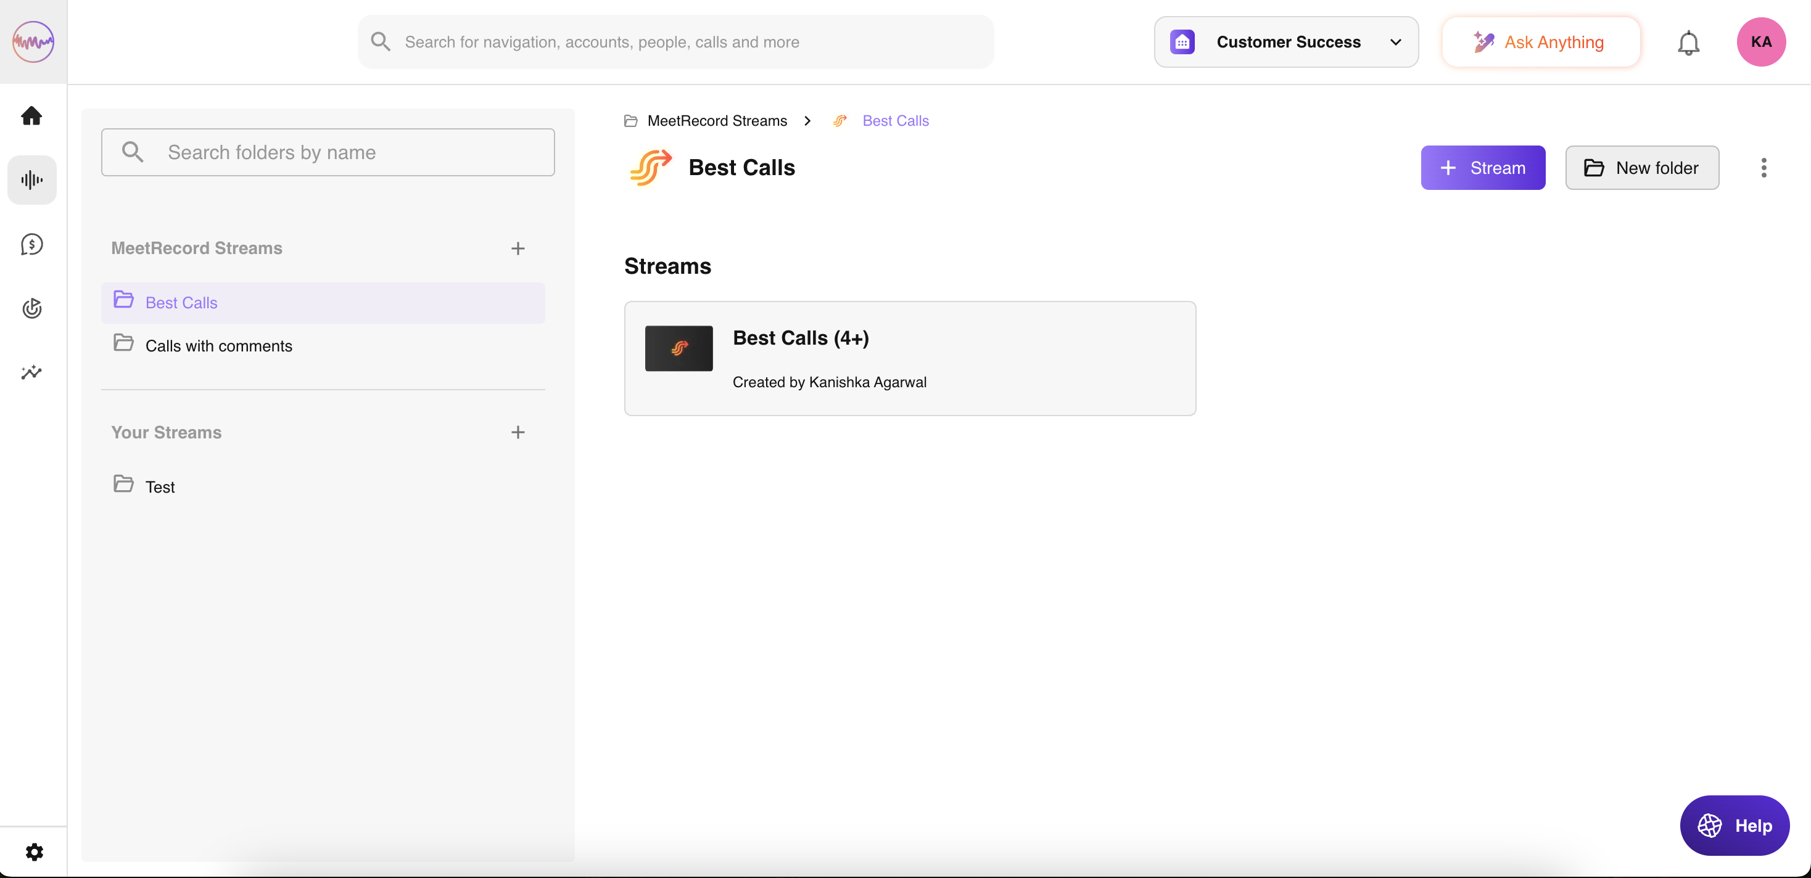
Task: Open settings via the gear icon
Action: tap(34, 851)
